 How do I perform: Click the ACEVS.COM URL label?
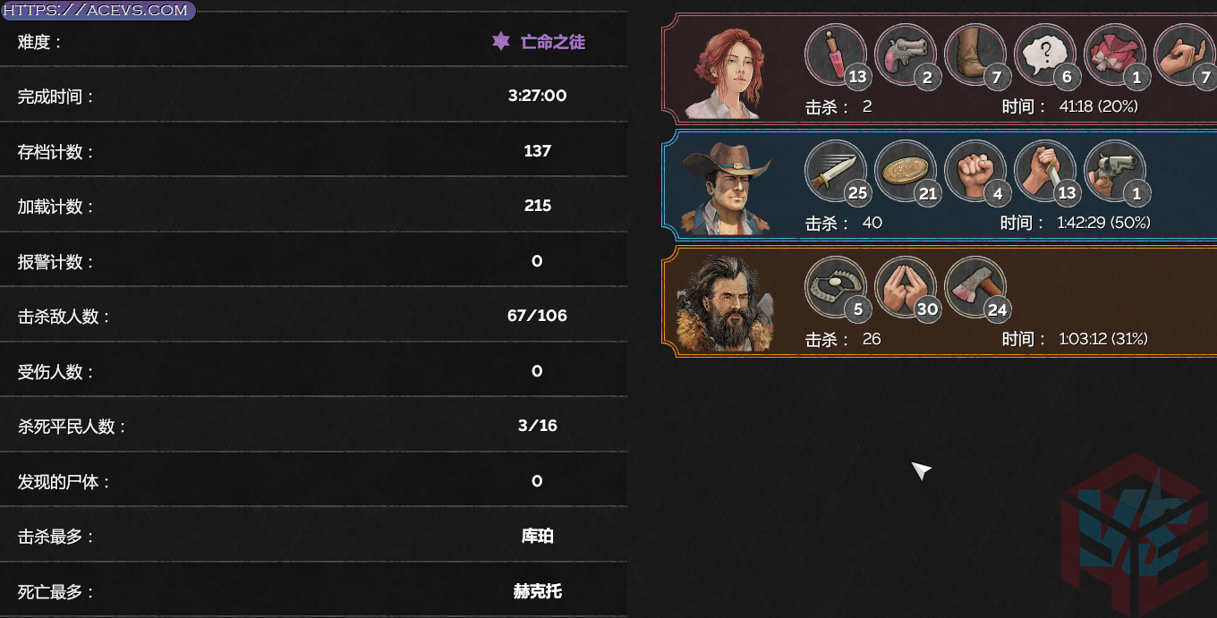pos(97,11)
